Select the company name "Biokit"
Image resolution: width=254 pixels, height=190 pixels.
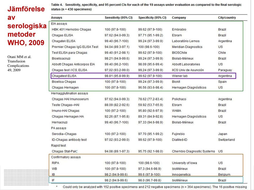pyautogui.click(x=176, y=82)
